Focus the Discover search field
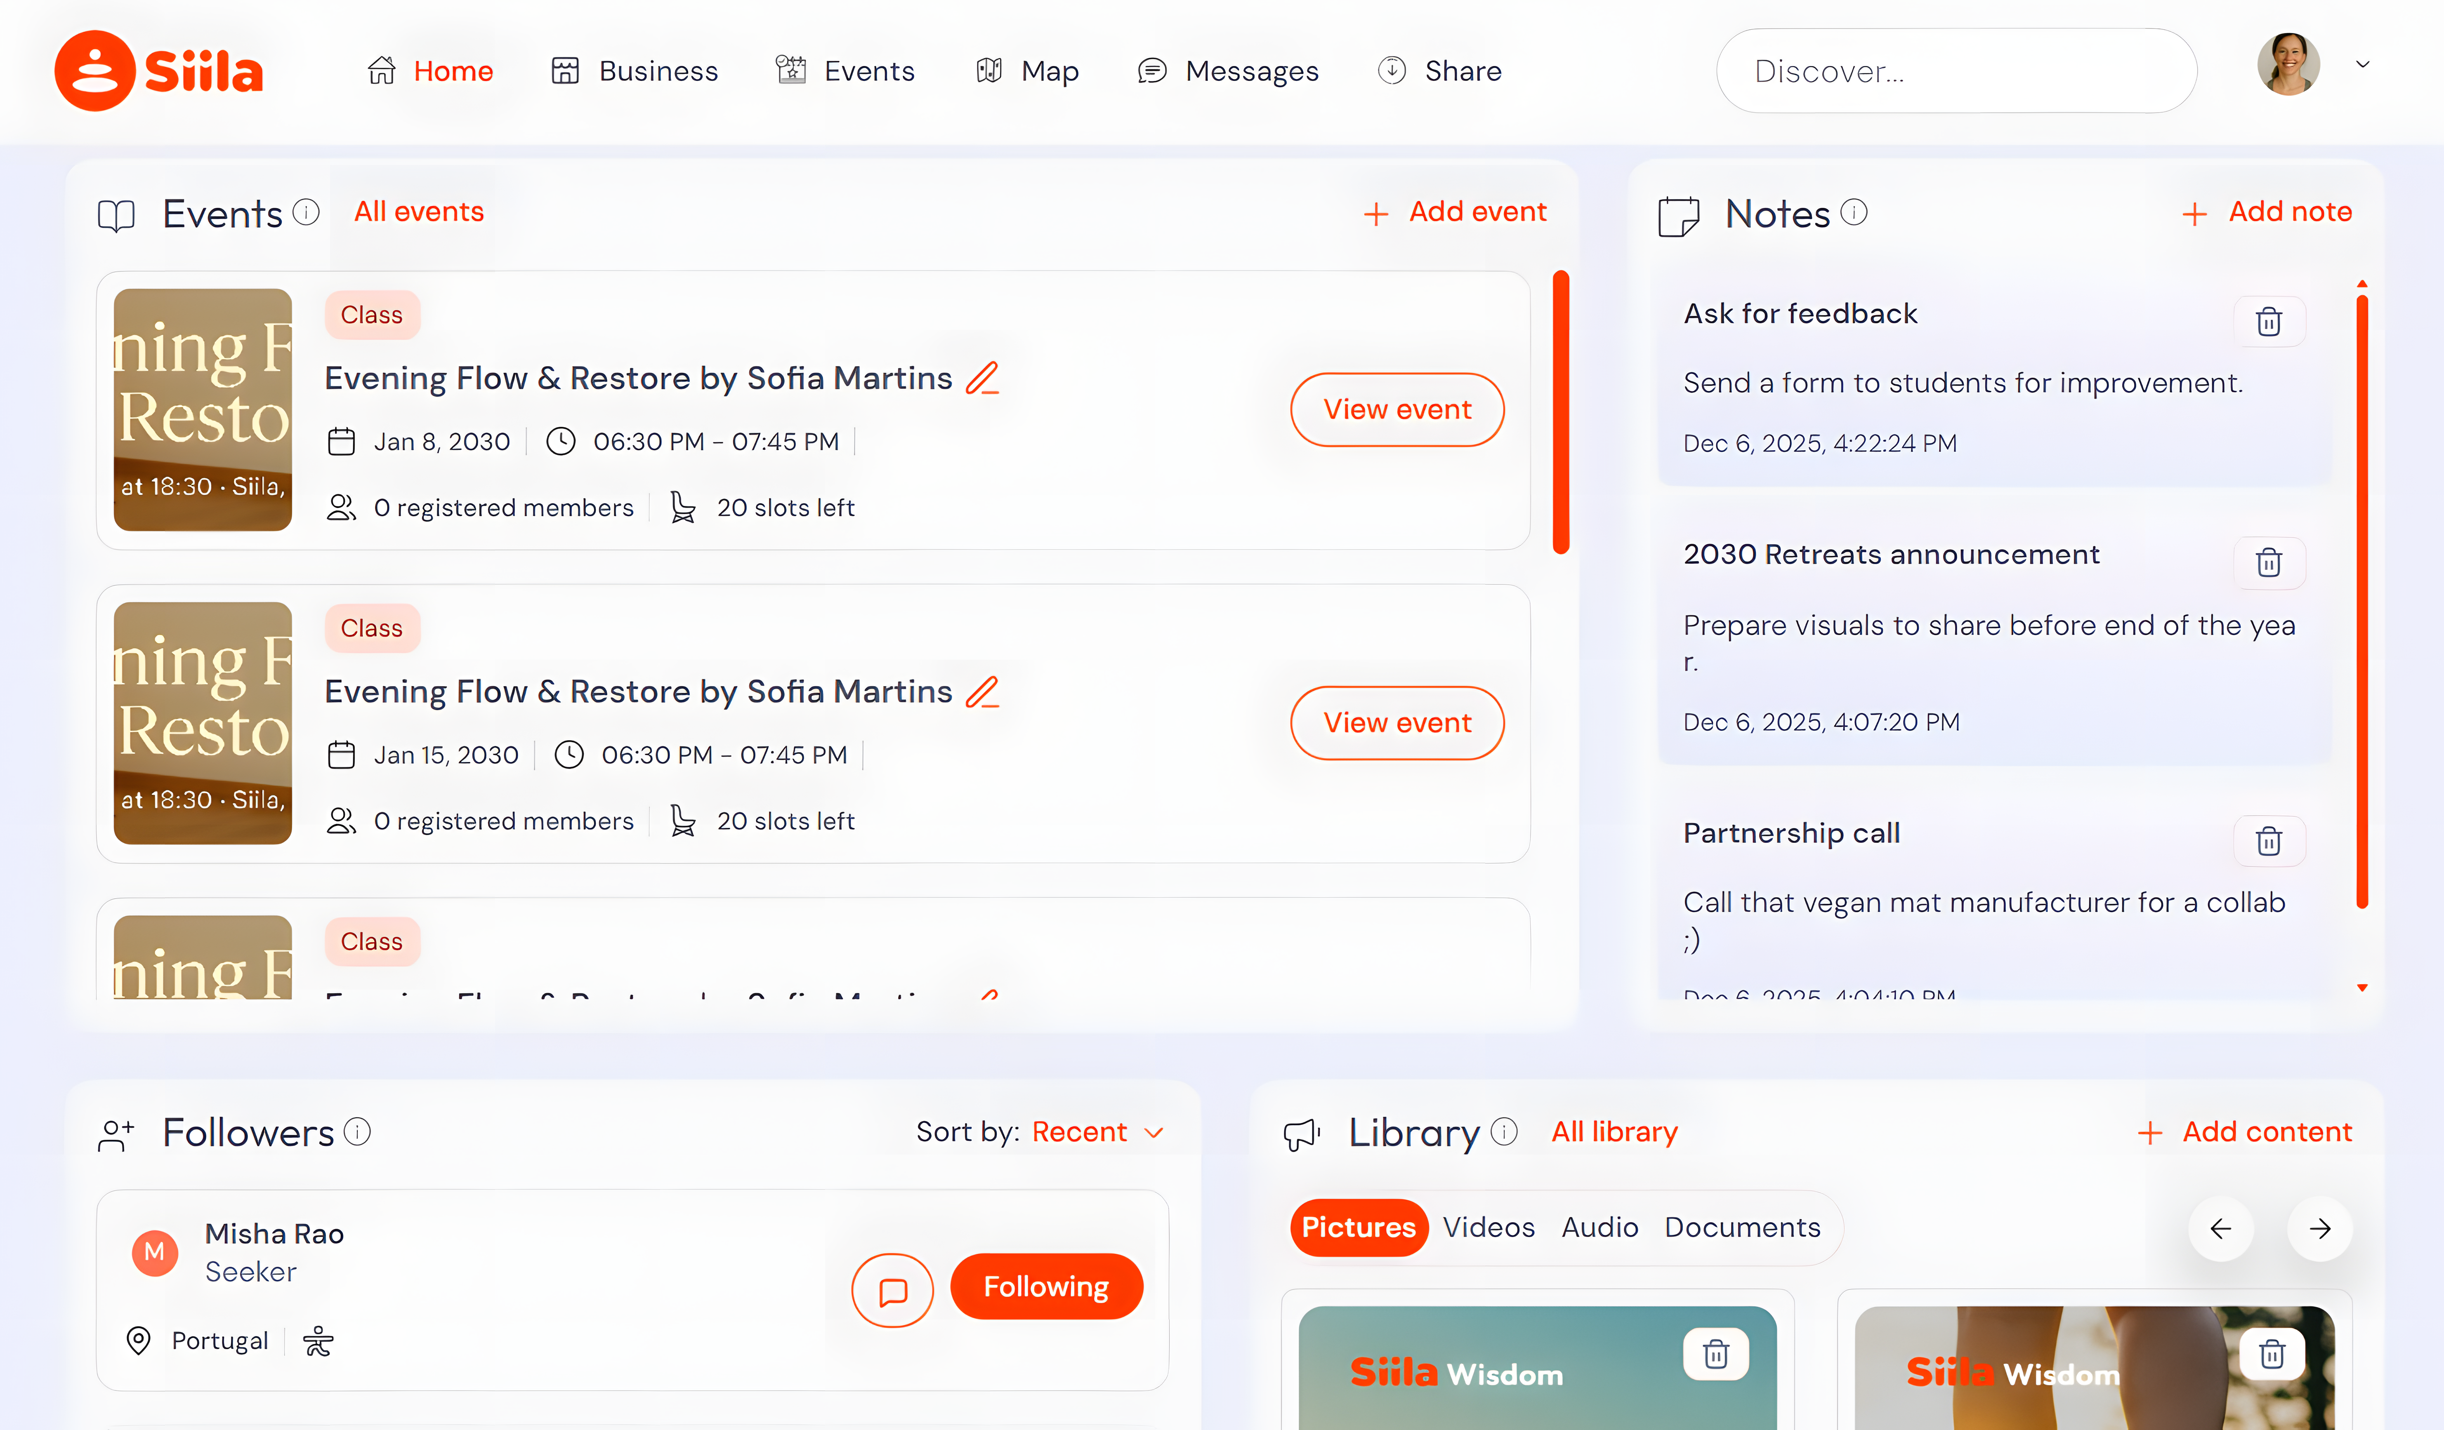 (x=1956, y=71)
